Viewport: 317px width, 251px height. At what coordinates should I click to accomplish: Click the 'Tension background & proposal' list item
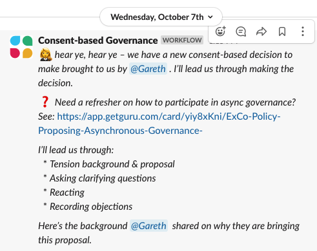point(112,164)
